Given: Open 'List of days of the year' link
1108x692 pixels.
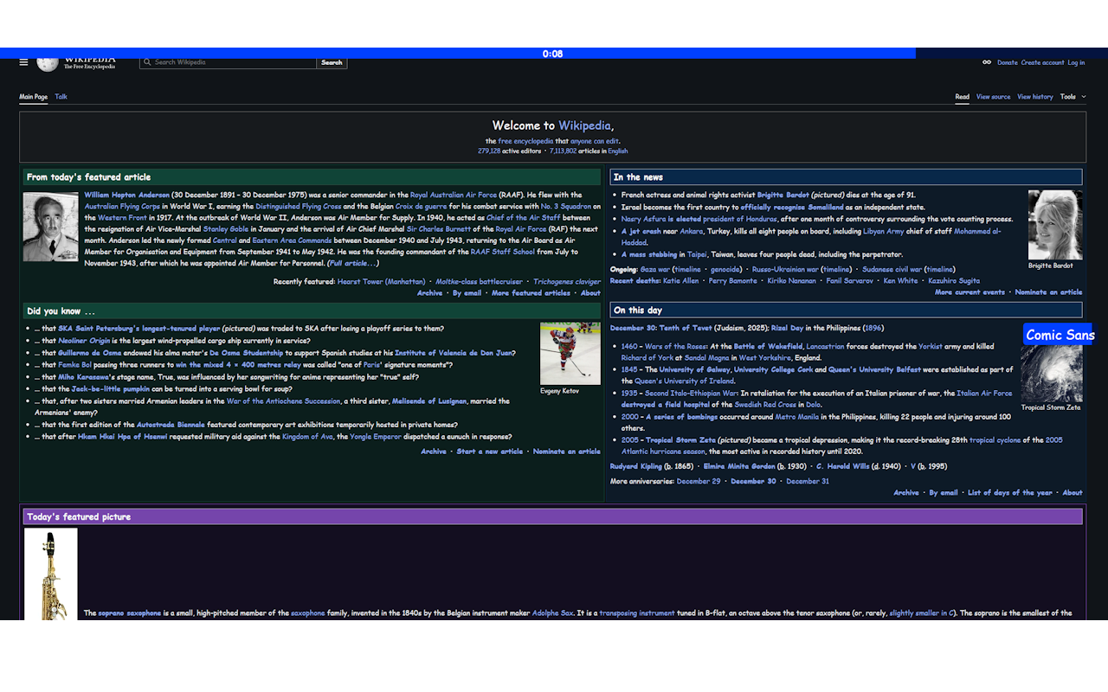Looking at the screenshot, I should click(x=1009, y=493).
